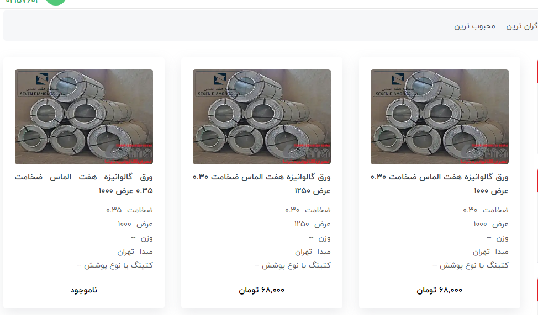
Task: Click ضخامت 0.35 specification row
Action: click(x=129, y=210)
